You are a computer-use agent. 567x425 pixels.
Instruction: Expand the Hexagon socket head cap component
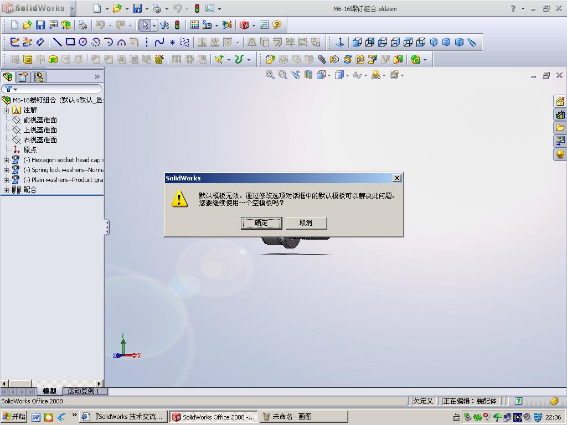tap(6, 160)
